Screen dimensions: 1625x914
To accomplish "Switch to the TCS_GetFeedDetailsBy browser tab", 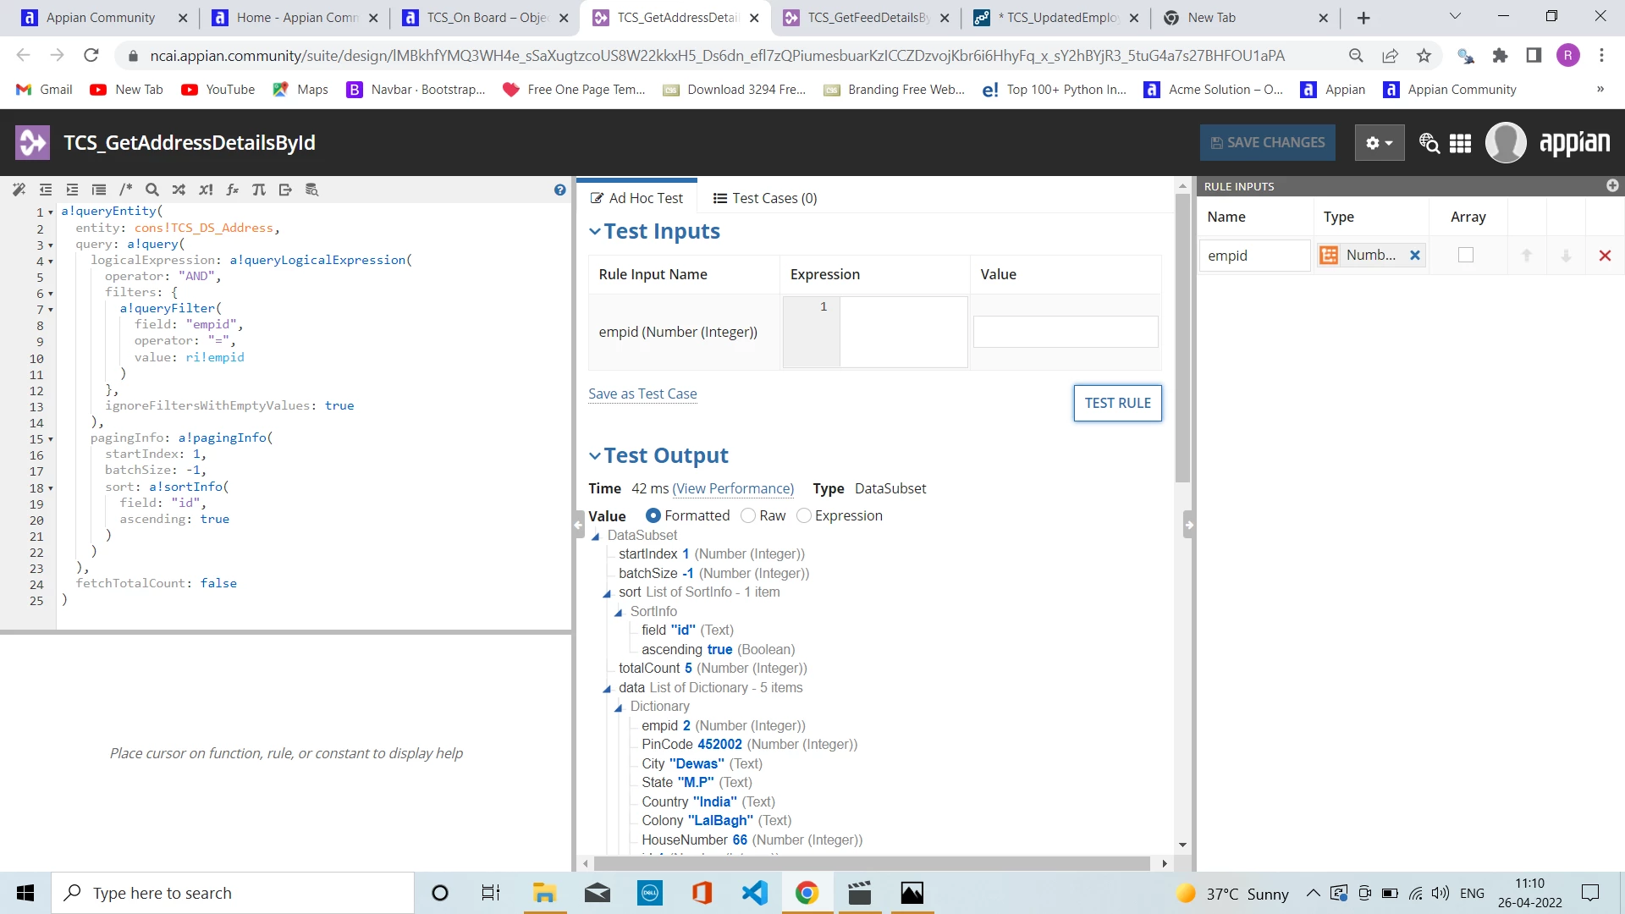I will click(x=868, y=18).
